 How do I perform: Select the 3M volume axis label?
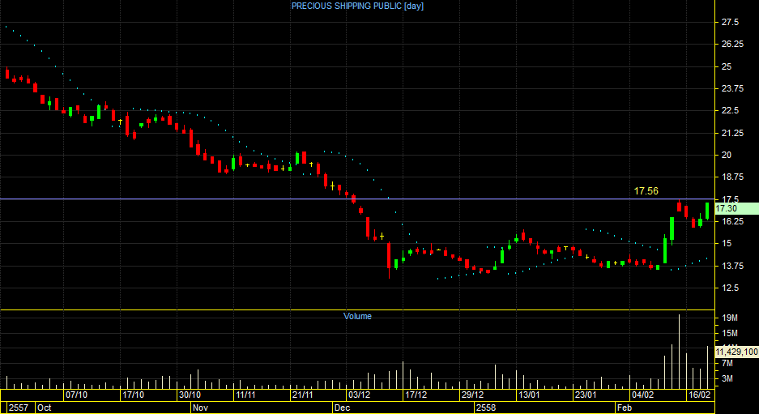pos(728,378)
